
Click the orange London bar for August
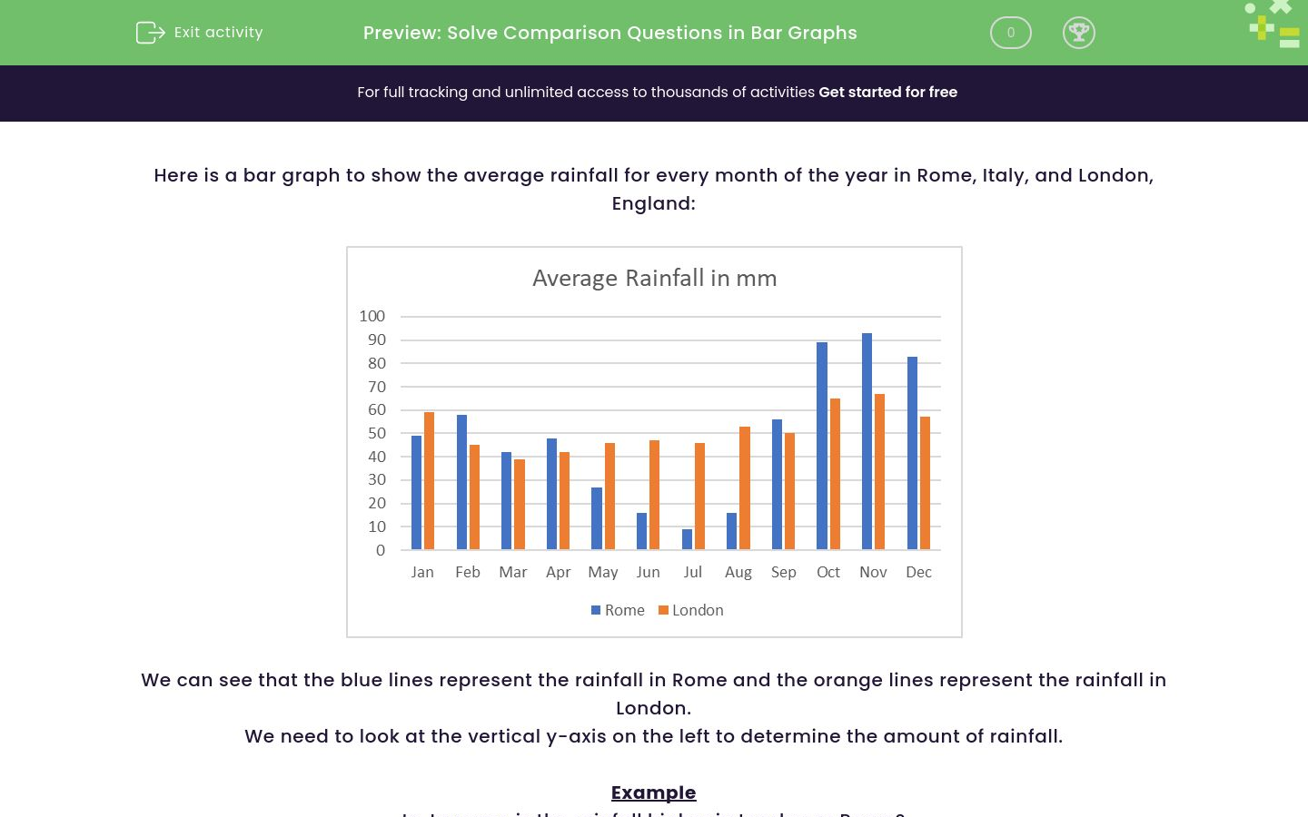click(x=743, y=486)
